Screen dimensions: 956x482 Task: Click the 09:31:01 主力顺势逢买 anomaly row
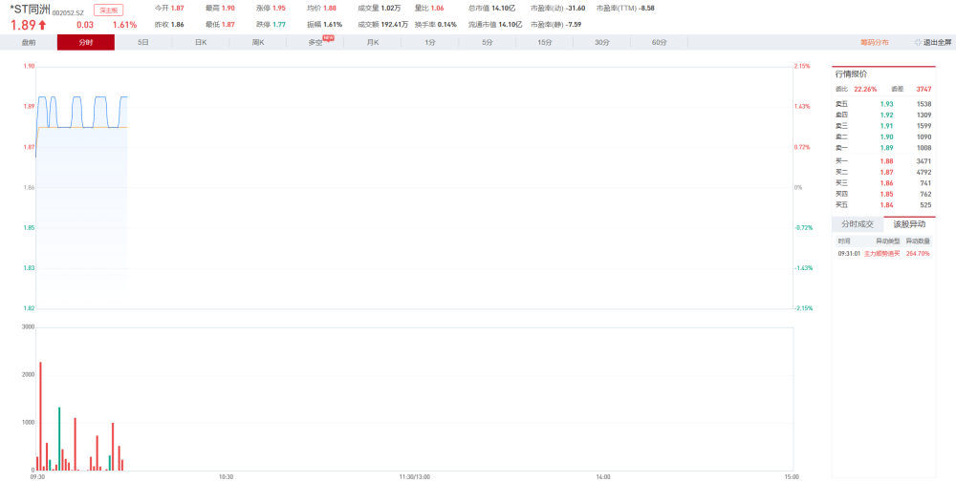[x=882, y=254]
